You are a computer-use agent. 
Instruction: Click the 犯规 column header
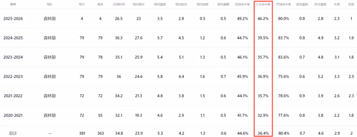click(351, 5)
